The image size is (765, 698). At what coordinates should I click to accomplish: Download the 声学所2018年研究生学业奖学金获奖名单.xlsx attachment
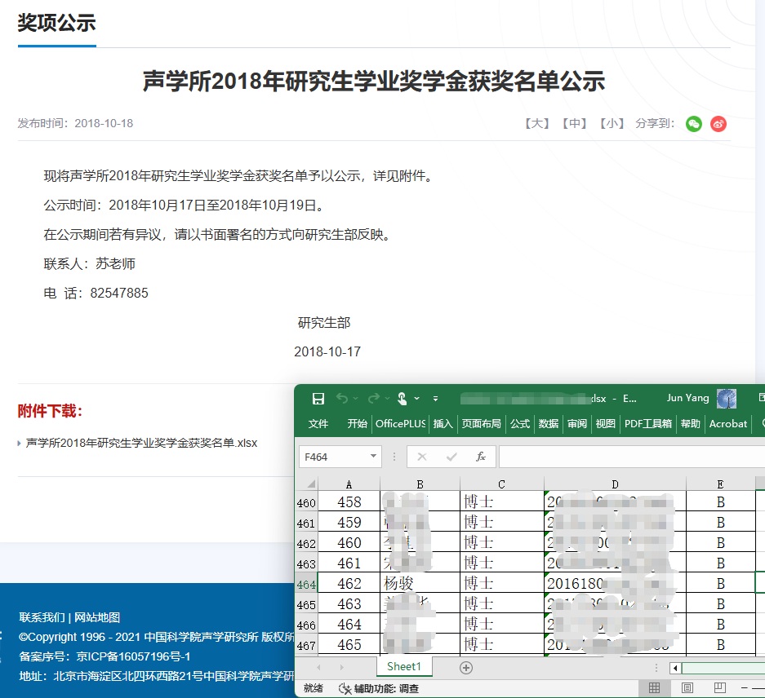(x=141, y=443)
